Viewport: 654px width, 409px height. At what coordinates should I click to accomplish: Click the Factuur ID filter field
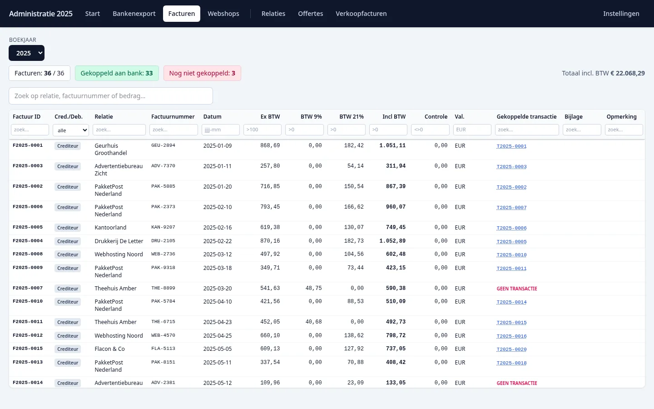tap(30, 130)
